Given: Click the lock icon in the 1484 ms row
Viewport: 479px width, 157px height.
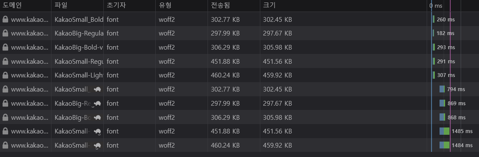Looking at the screenshot, I should pos(5,145).
